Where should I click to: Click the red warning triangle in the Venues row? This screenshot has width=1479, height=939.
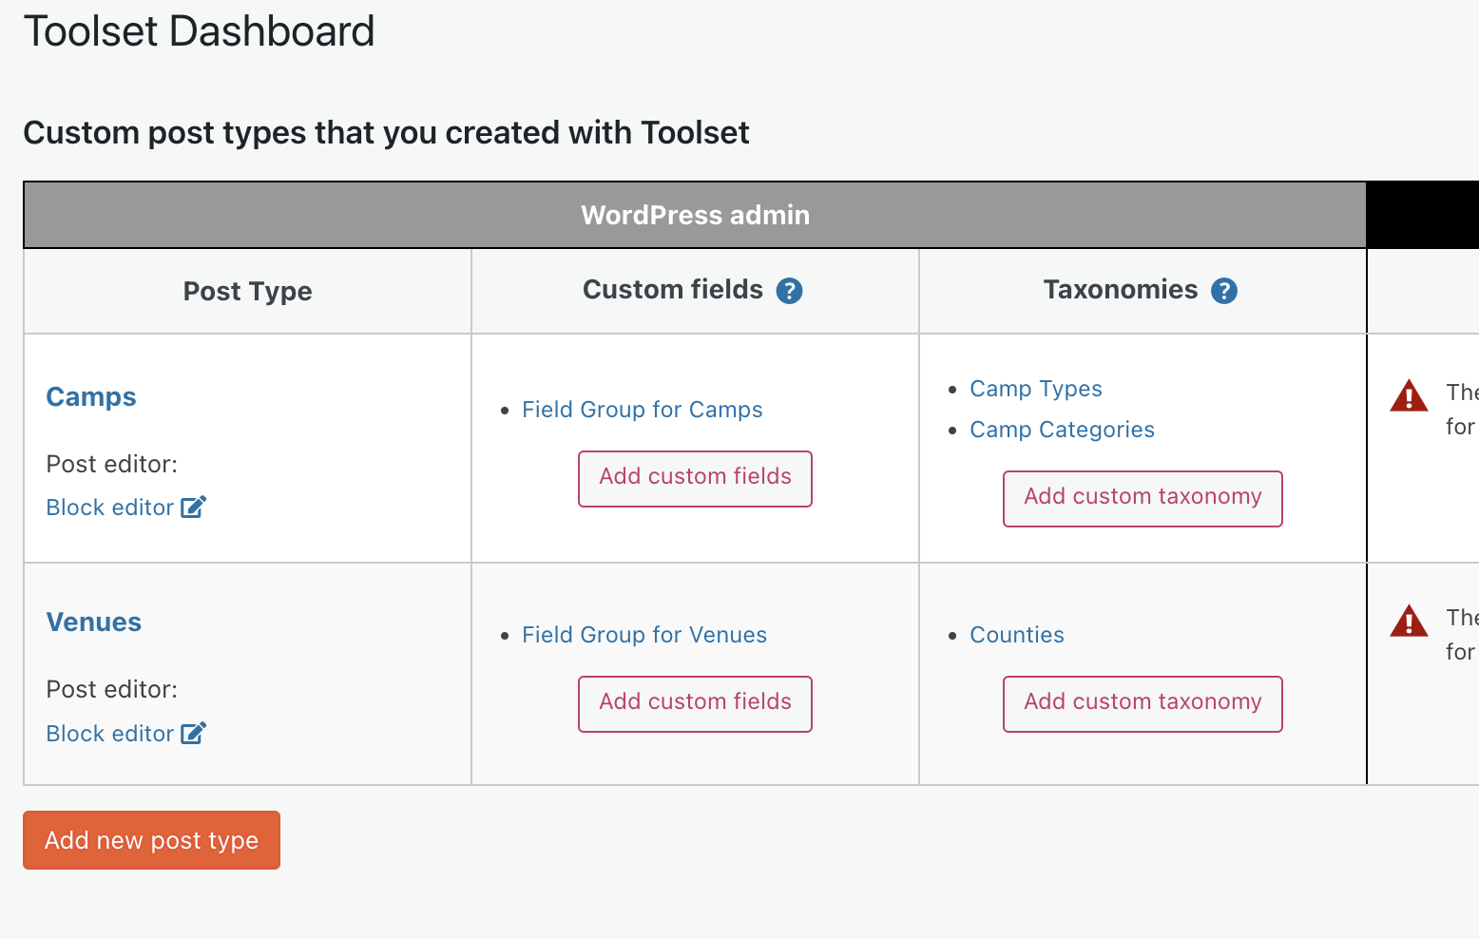(1409, 621)
